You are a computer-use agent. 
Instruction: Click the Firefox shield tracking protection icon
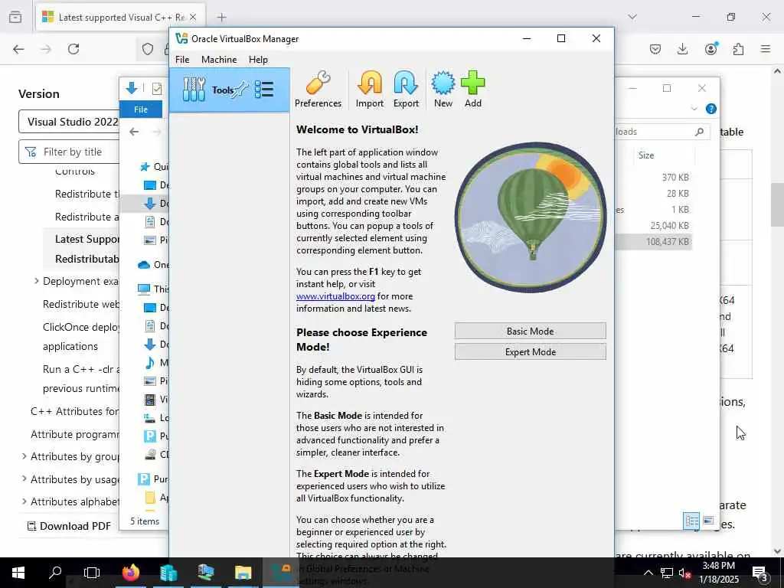click(x=148, y=49)
